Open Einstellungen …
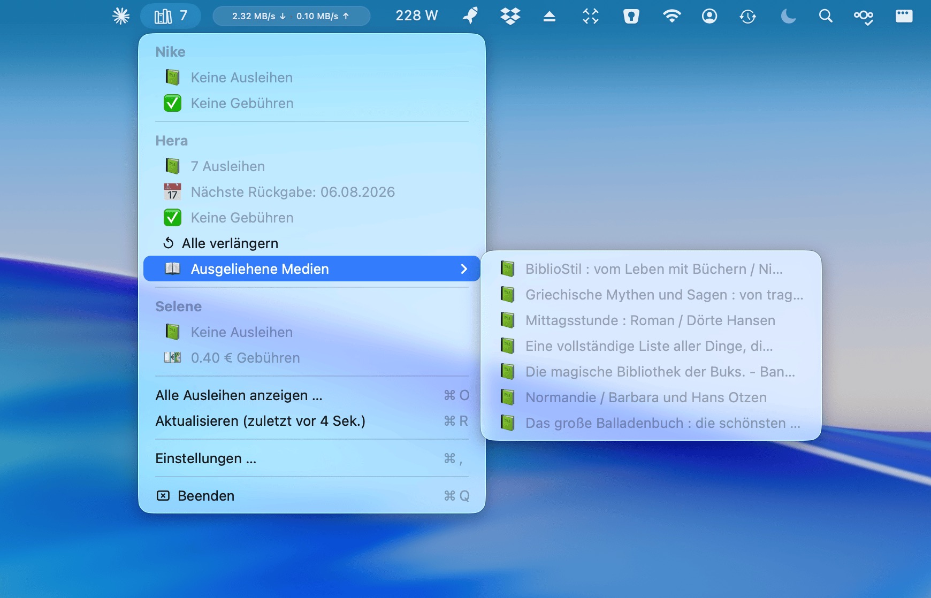The image size is (931, 598). 312,458
